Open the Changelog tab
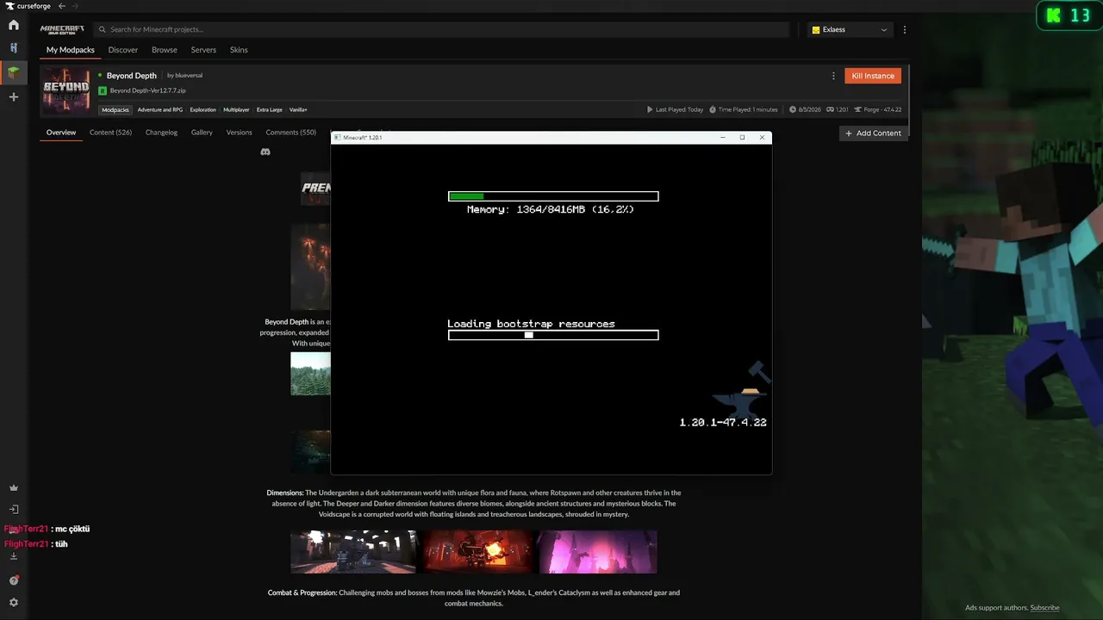Screen dimensions: 1103x620 point(161,133)
